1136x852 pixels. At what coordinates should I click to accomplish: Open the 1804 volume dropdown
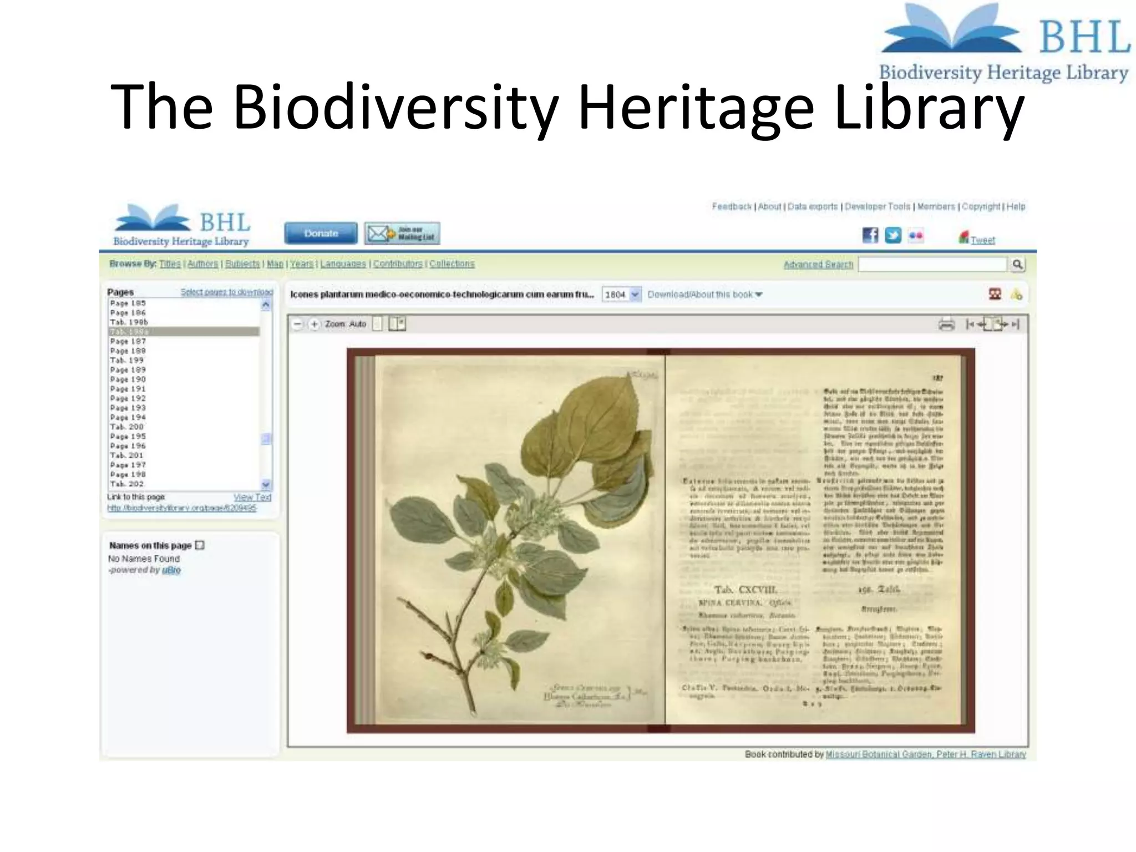pyautogui.click(x=622, y=295)
